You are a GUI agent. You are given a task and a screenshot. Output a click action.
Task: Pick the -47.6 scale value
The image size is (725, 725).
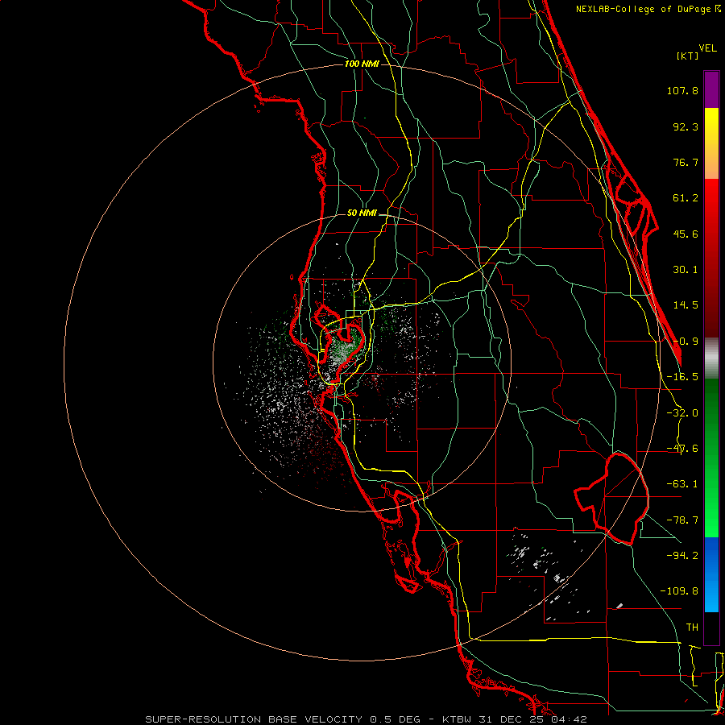[x=682, y=449]
